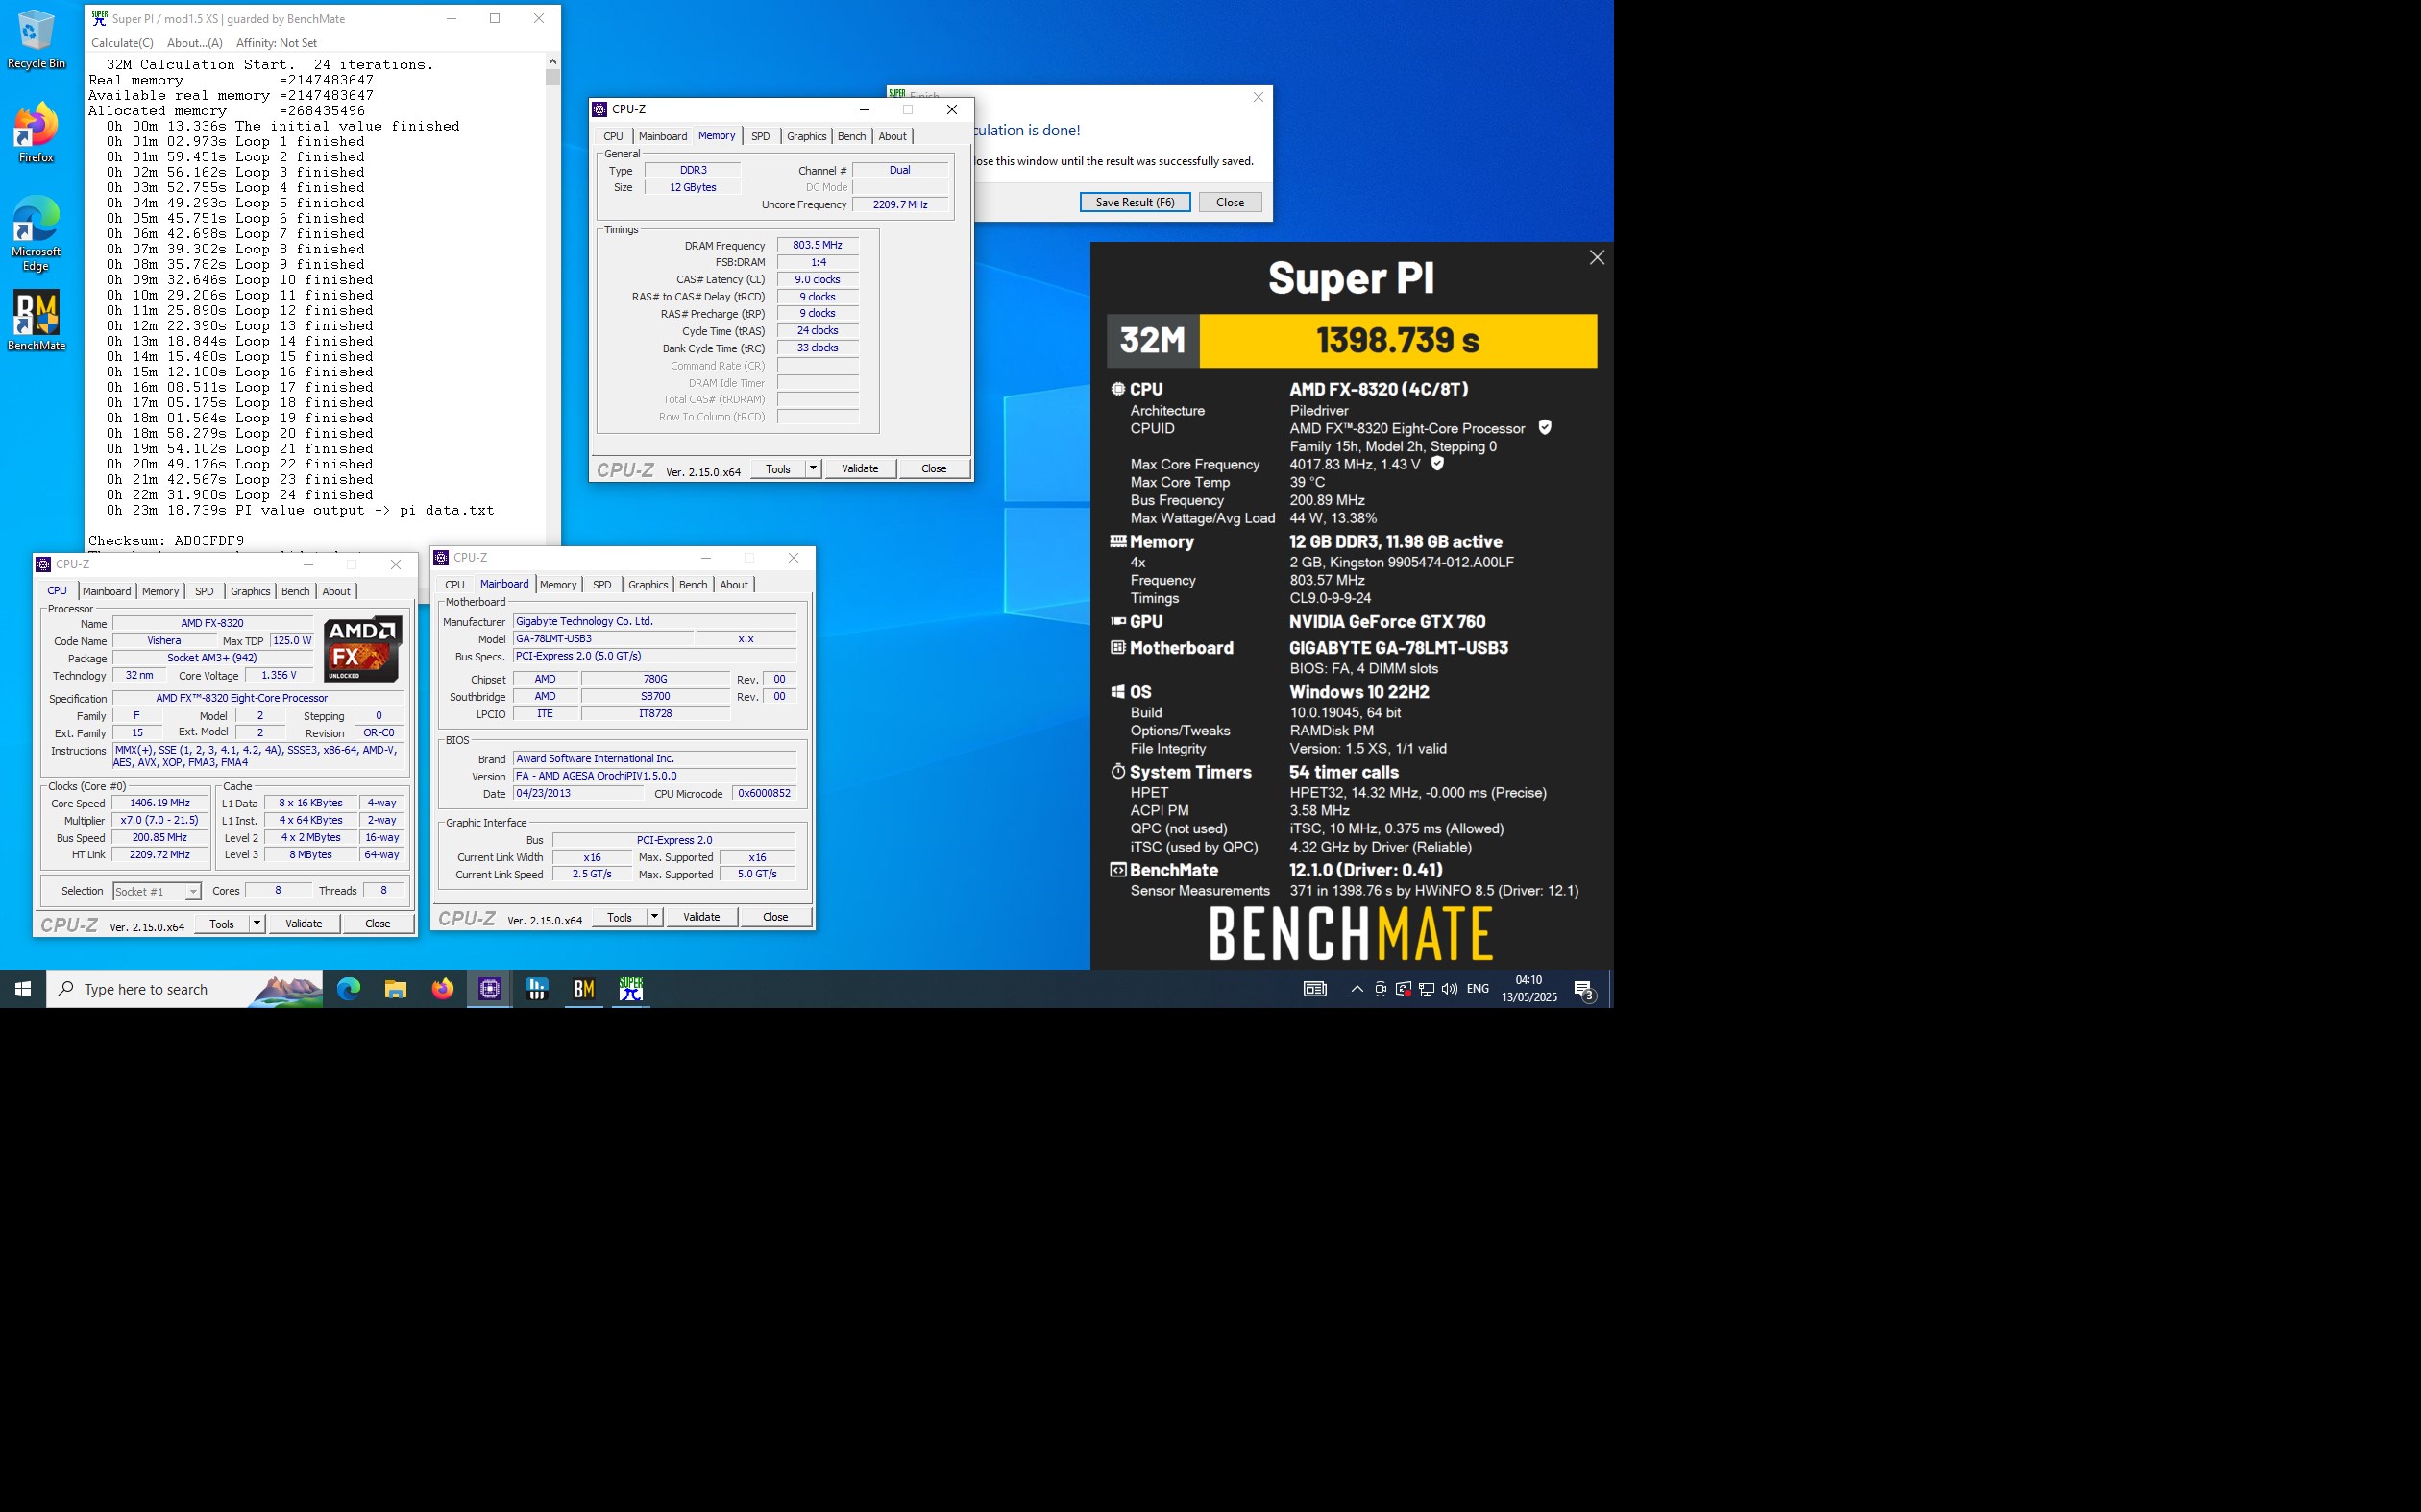
Task: Expand Tools dropdown arrow in Memory CPU-Z window
Action: pyautogui.click(x=813, y=468)
